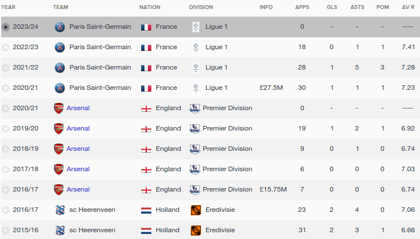Click the PSG crest in the 2023/24 row
The width and height of the screenshot is (420, 239).
tap(60, 27)
